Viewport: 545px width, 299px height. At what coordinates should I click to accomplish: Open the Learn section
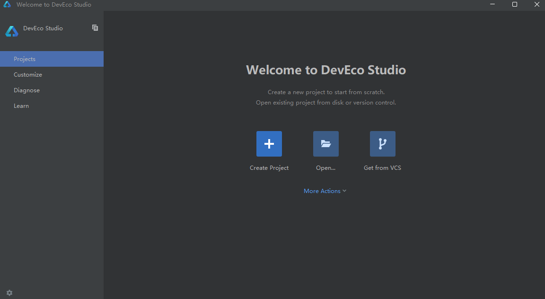pos(21,106)
